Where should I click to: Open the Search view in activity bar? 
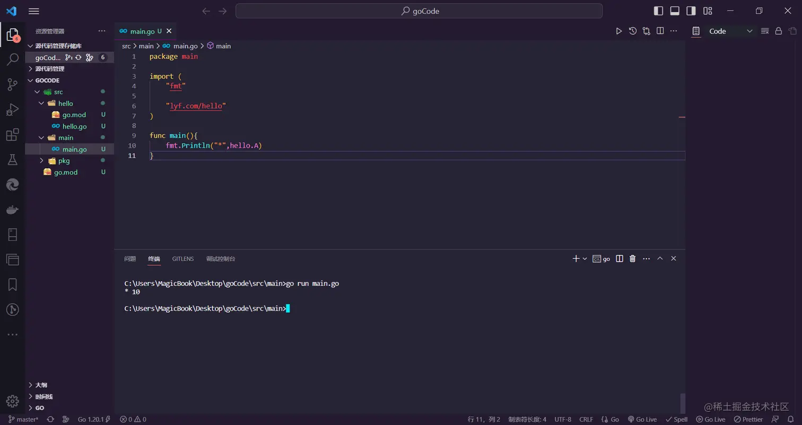click(12, 59)
